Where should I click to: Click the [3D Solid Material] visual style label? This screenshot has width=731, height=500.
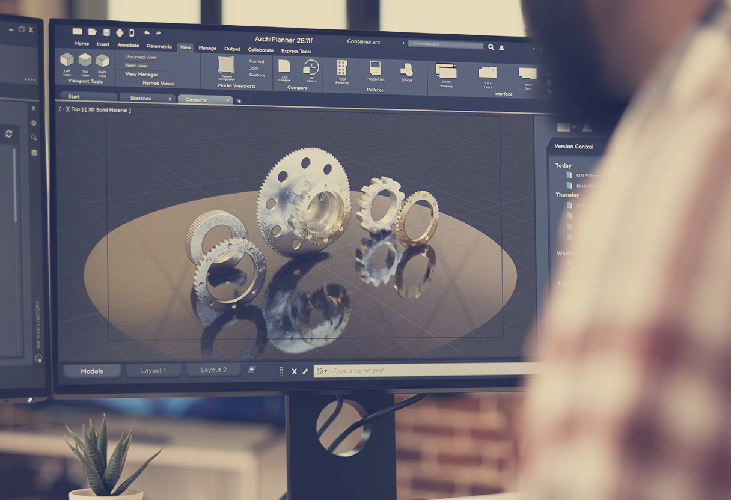pos(108,110)
